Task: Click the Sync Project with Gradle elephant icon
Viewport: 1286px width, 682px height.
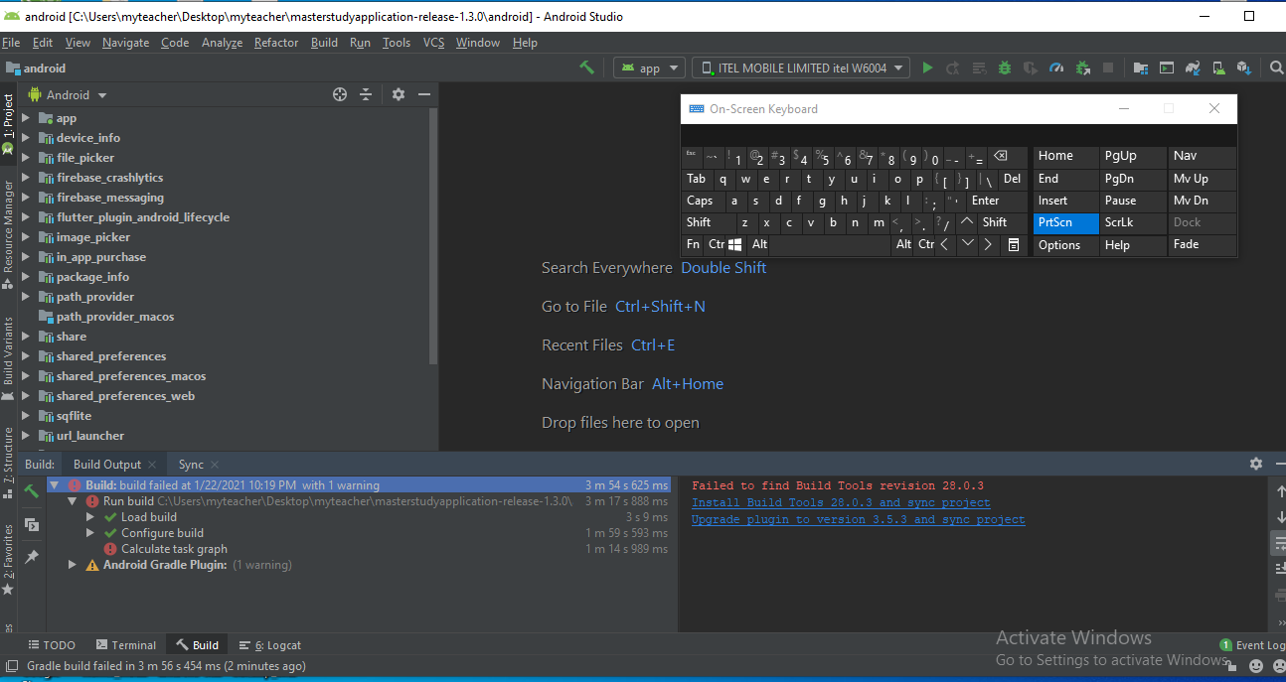Action: pos(1192,68)
